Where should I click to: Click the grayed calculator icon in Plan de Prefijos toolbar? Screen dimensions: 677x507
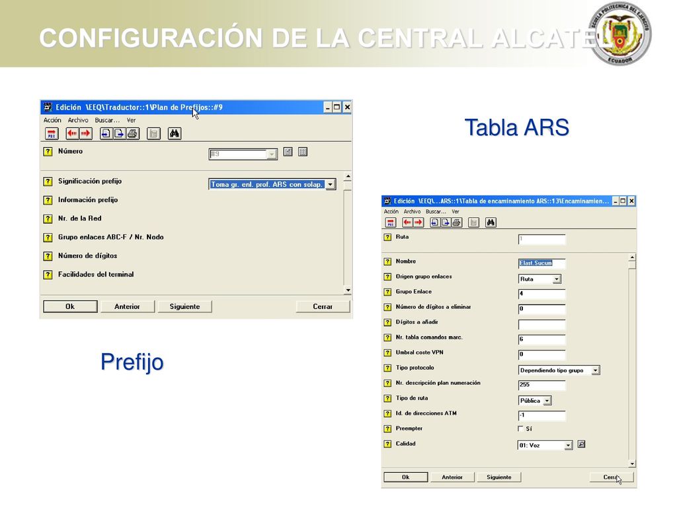(153, 133)
